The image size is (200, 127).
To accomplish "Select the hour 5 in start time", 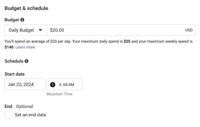I will coord(60,85).
